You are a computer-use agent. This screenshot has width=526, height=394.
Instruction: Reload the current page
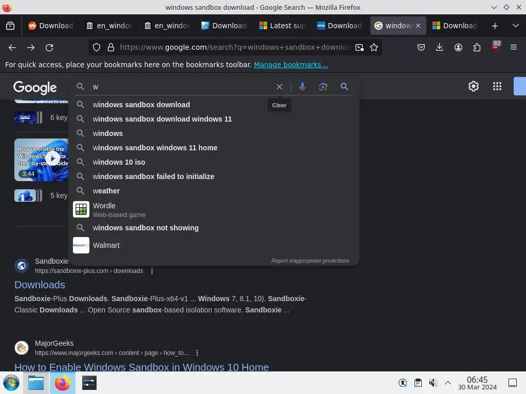click(x=49, y=48)
